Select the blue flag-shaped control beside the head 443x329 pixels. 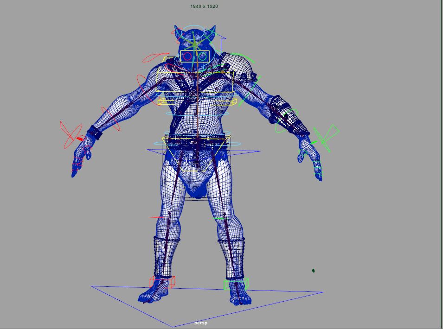point(222,43)
